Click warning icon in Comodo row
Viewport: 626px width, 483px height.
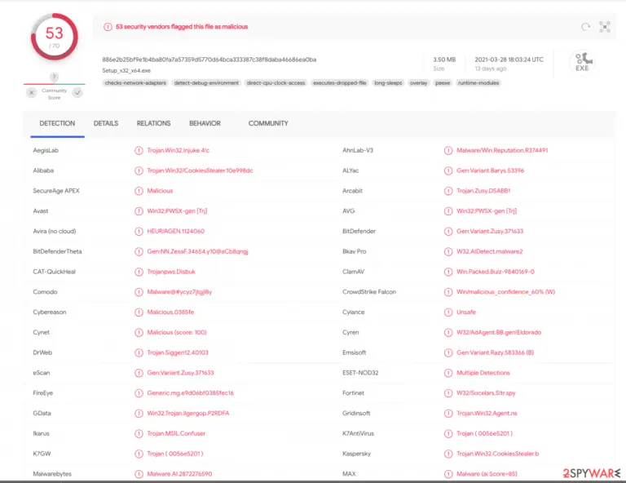(139, 292)
